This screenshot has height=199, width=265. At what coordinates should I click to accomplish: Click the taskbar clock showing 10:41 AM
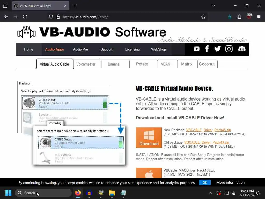pyautogui.click(x=247, y=193)
